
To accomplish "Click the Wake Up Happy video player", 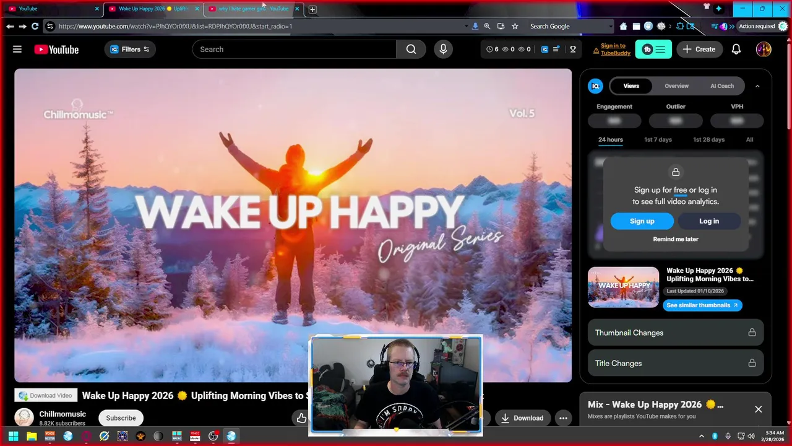I will (293, 225).
